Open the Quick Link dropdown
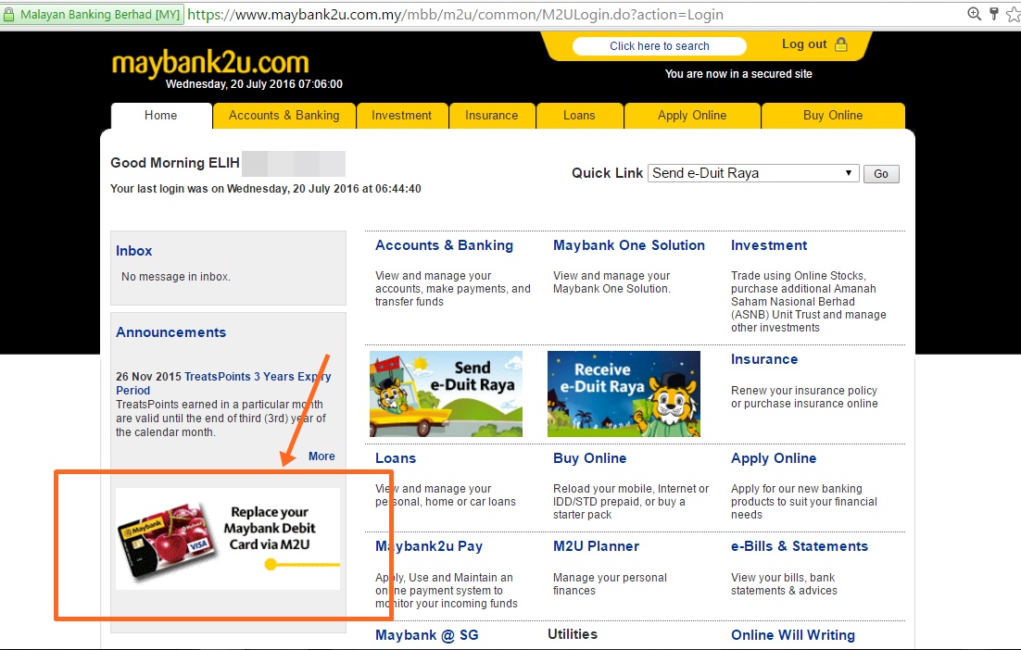 [752, 173]
